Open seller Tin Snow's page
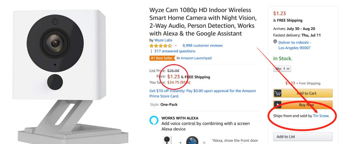This screenshot has width=343, height=144. (321, 116)
